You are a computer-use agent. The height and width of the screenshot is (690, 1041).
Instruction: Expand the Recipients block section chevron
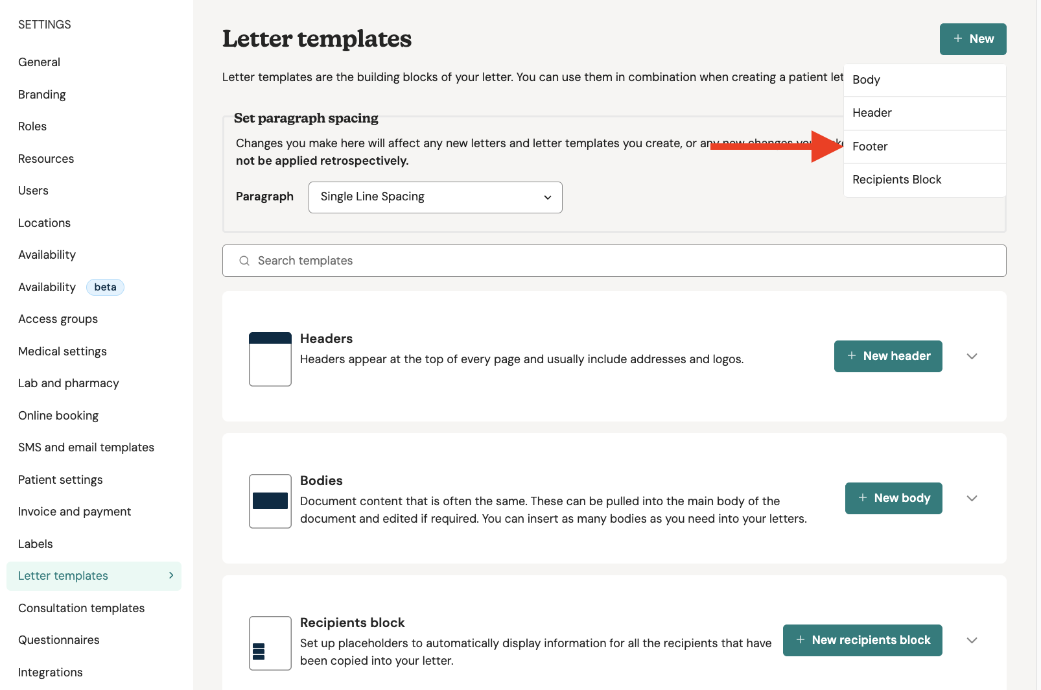coord(972,640)
